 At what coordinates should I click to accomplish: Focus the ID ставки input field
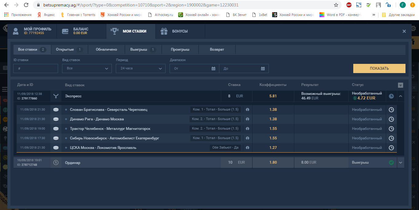coord(36,68)
